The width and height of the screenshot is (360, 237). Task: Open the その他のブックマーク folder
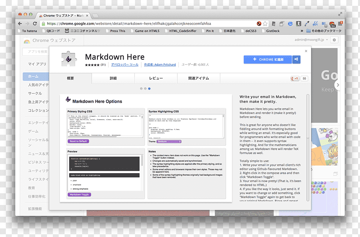(324, 31)
